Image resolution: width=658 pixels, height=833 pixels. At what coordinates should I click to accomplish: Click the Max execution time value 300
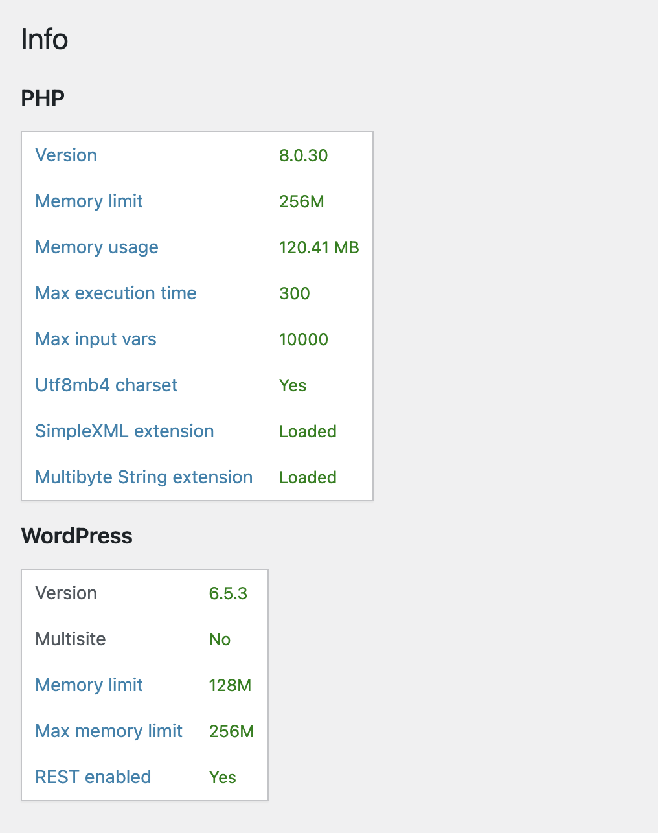[x=295, y=293]
